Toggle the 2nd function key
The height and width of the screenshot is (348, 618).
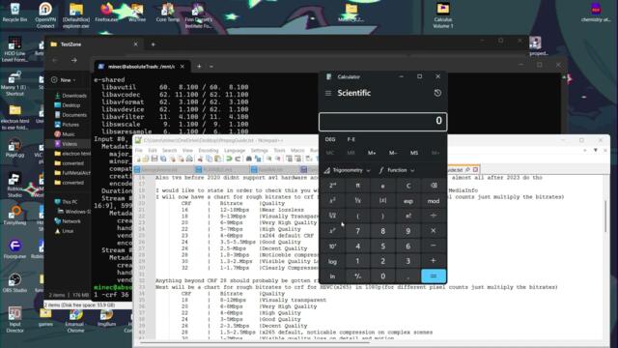[x=332, y=186]
